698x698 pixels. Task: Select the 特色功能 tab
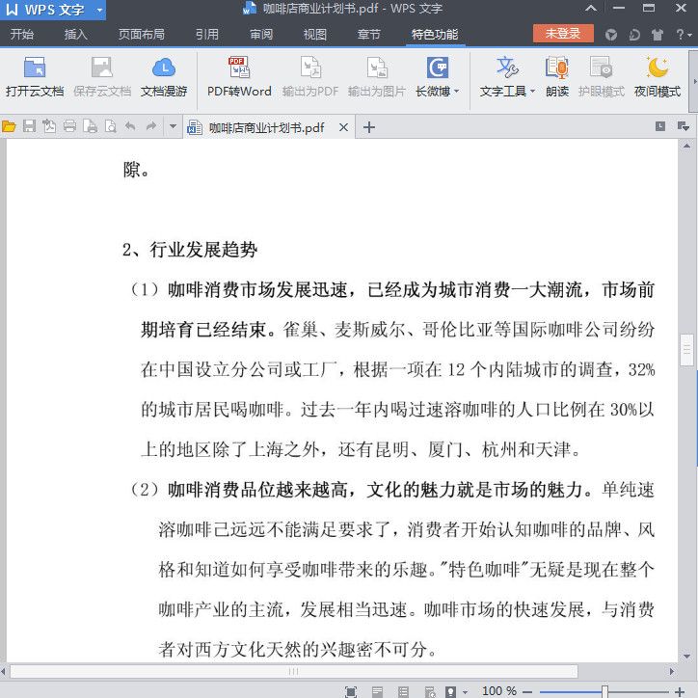coord(435,35)
